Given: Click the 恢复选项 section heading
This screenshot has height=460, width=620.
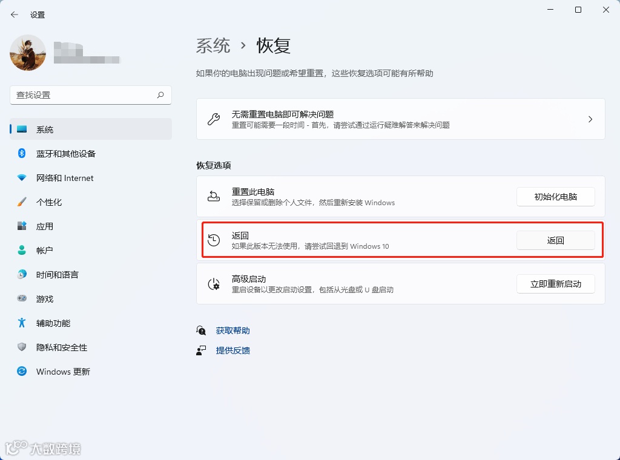Looking at the screenshot, I should click(214, 165).
